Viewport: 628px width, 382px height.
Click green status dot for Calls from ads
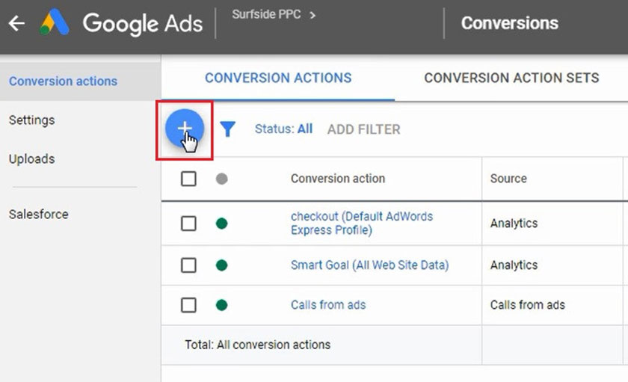coord(221,305)
